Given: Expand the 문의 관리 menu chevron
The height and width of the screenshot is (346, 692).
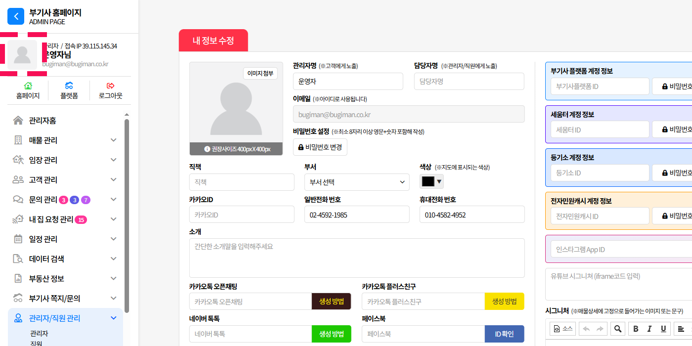Looking at the screenshot, I should coord(113,200).
